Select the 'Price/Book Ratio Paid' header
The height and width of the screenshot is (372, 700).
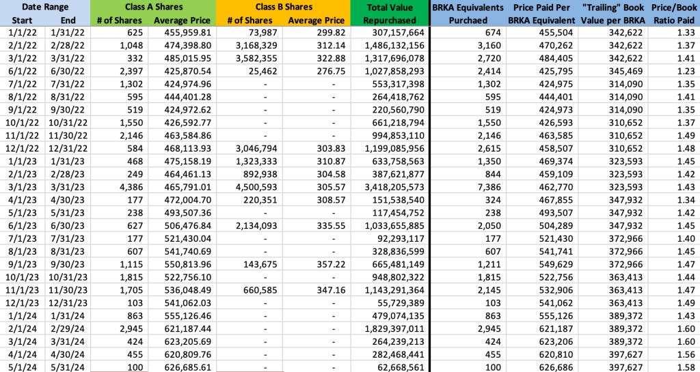pos(674,14)
